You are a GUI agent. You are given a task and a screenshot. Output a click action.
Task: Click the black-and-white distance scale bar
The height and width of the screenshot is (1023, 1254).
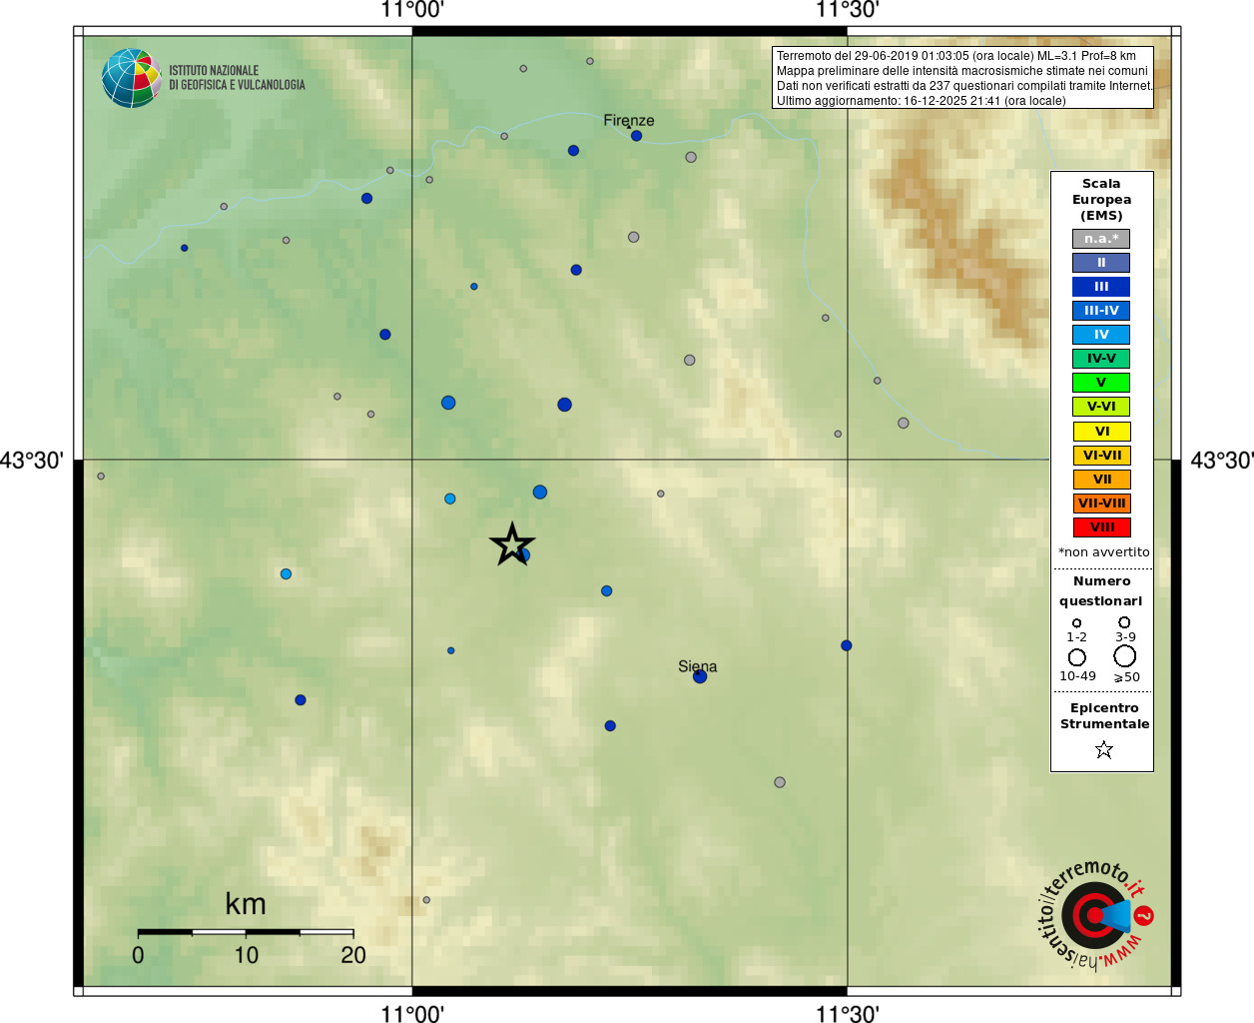tap(246, 932)
